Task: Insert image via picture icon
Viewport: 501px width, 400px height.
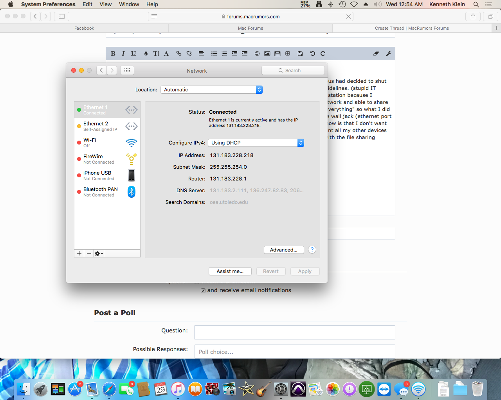Action: pos(267,54)
